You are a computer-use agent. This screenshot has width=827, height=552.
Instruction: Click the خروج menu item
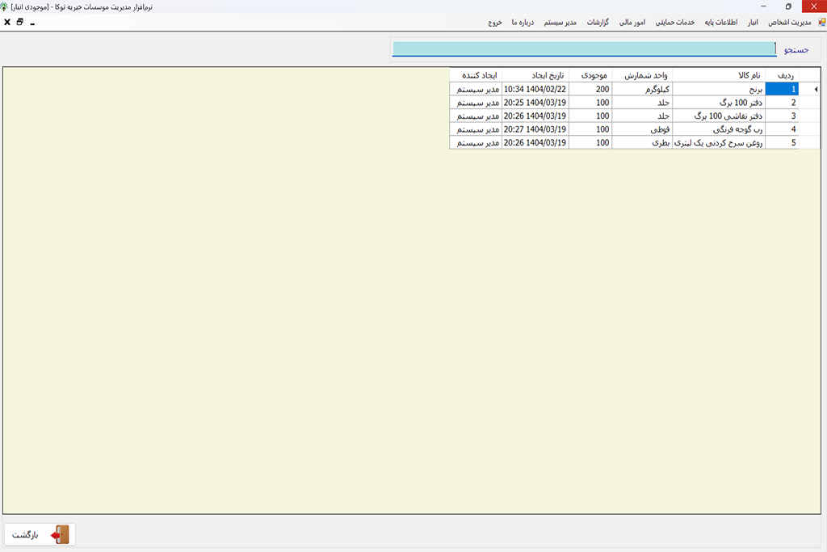click(x=495, y=23)
